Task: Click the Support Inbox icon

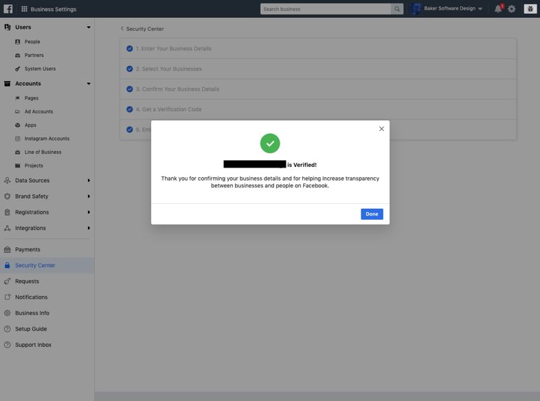Action: point(8,345)
